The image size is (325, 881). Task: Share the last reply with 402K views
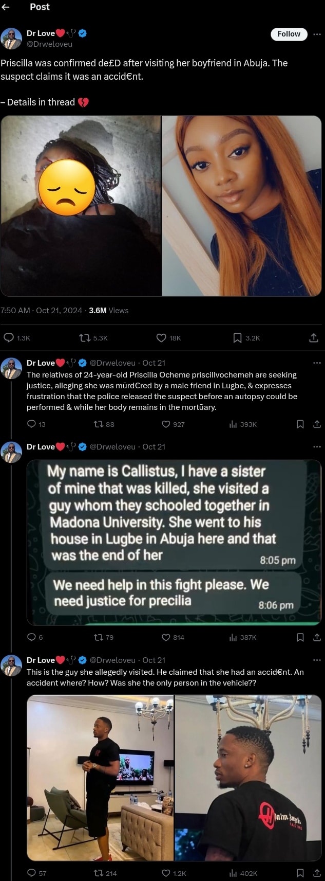tap(317, 873)
